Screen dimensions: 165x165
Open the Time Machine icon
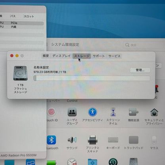coord(113,161)
